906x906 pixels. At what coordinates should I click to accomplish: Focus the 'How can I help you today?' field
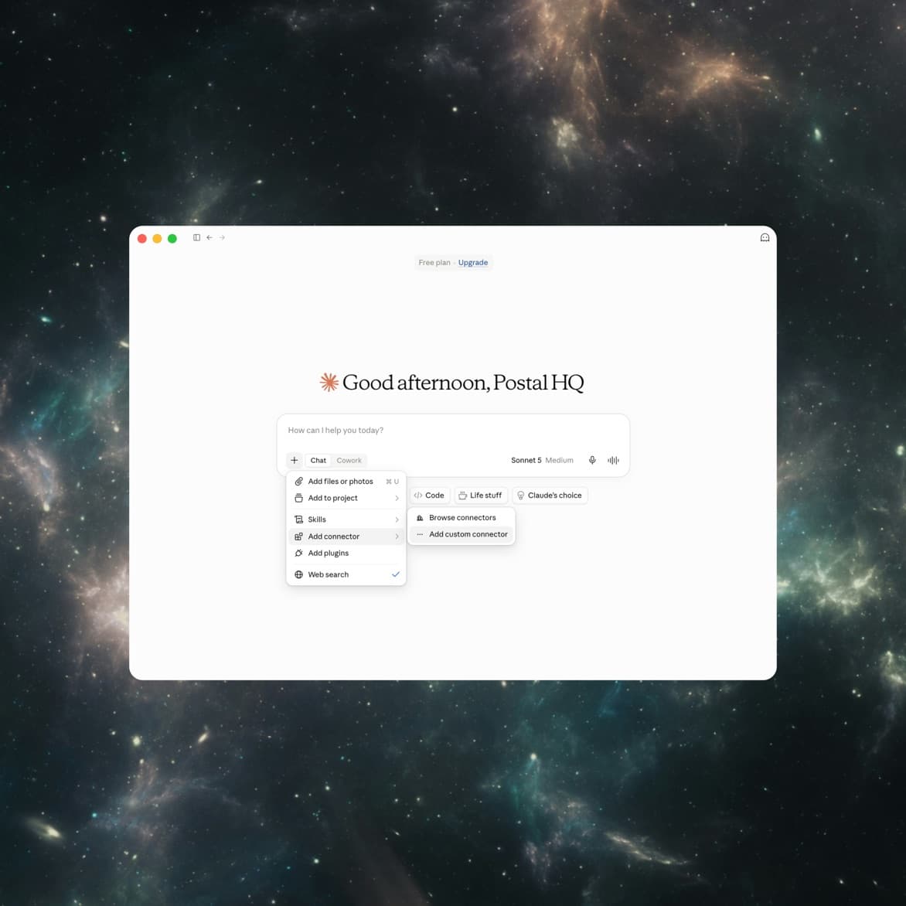[452, 431]
